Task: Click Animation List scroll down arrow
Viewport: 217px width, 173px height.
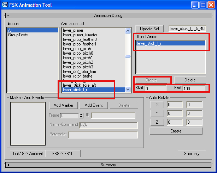Action: (x=128, y=89)
